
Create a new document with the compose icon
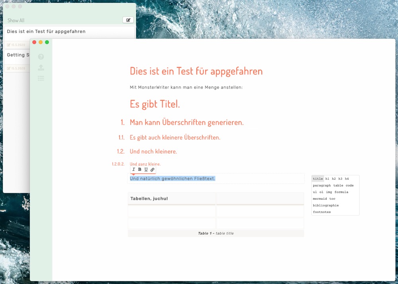[128, 20]
